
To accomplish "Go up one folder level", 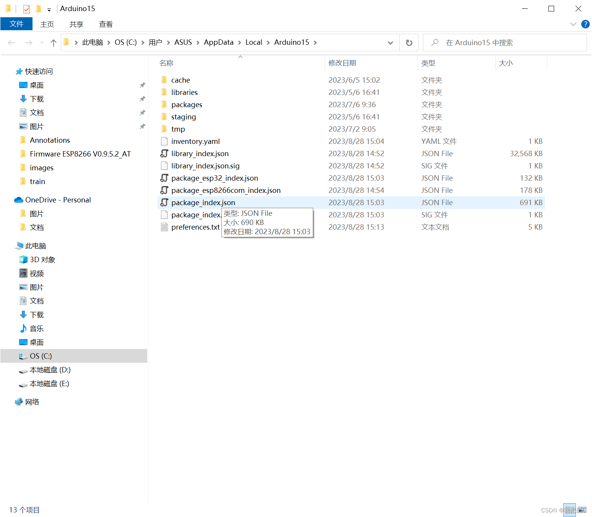I will pyautogui.click(x=54, y=42).
